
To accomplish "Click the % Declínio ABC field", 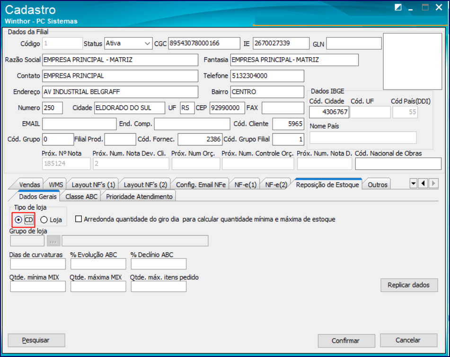I will click(159, 264).
